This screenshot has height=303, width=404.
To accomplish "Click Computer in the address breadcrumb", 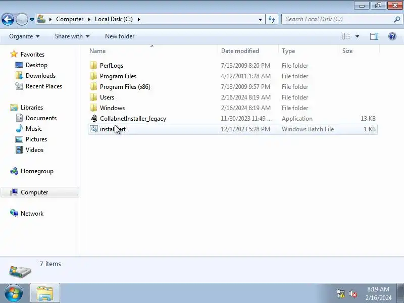I will coord(70,19).
